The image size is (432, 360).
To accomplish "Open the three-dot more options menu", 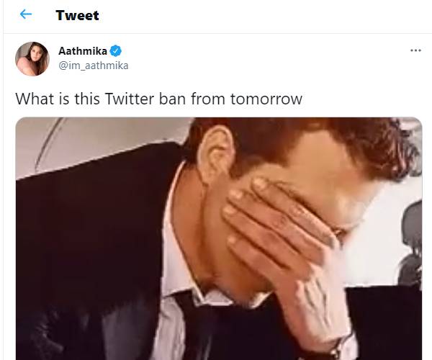I will click(415, 51).
